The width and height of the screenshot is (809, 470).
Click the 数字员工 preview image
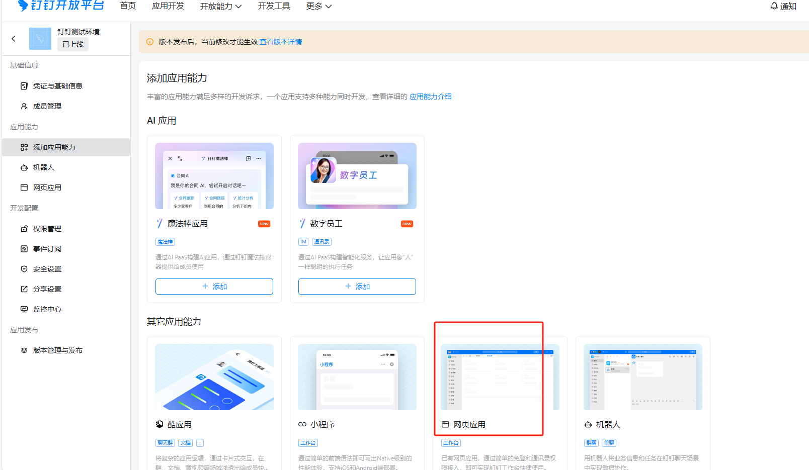pos(357,176)
